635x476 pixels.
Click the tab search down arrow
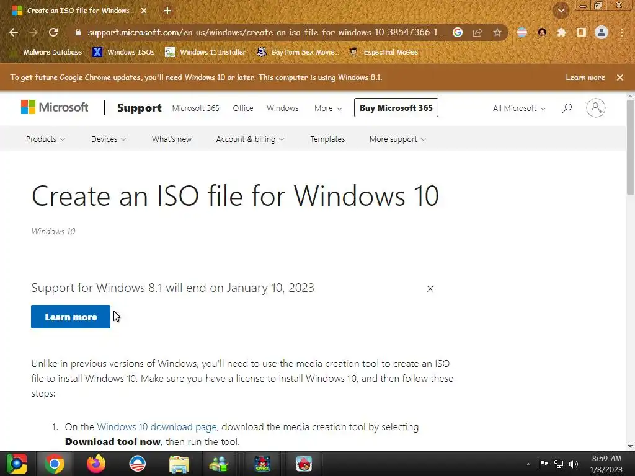tap(561, 11)
